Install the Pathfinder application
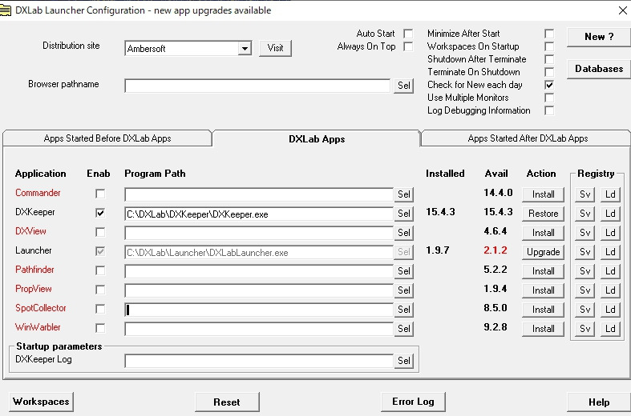The image size is (631, 416). 543,271
